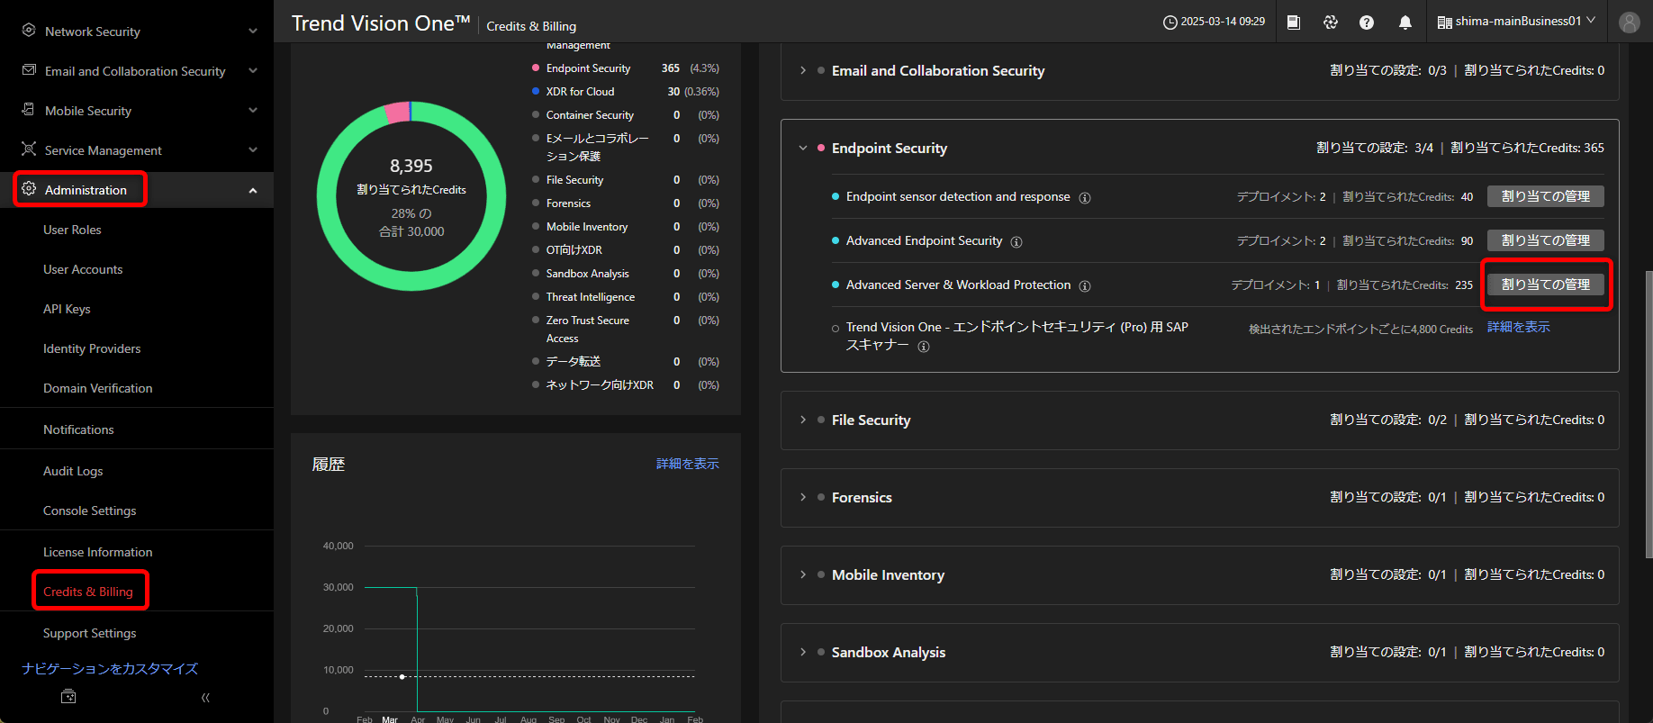Screen dimensions: 1653x723
Task: Click the green segment of the donut chart
Action: [411, 280]
